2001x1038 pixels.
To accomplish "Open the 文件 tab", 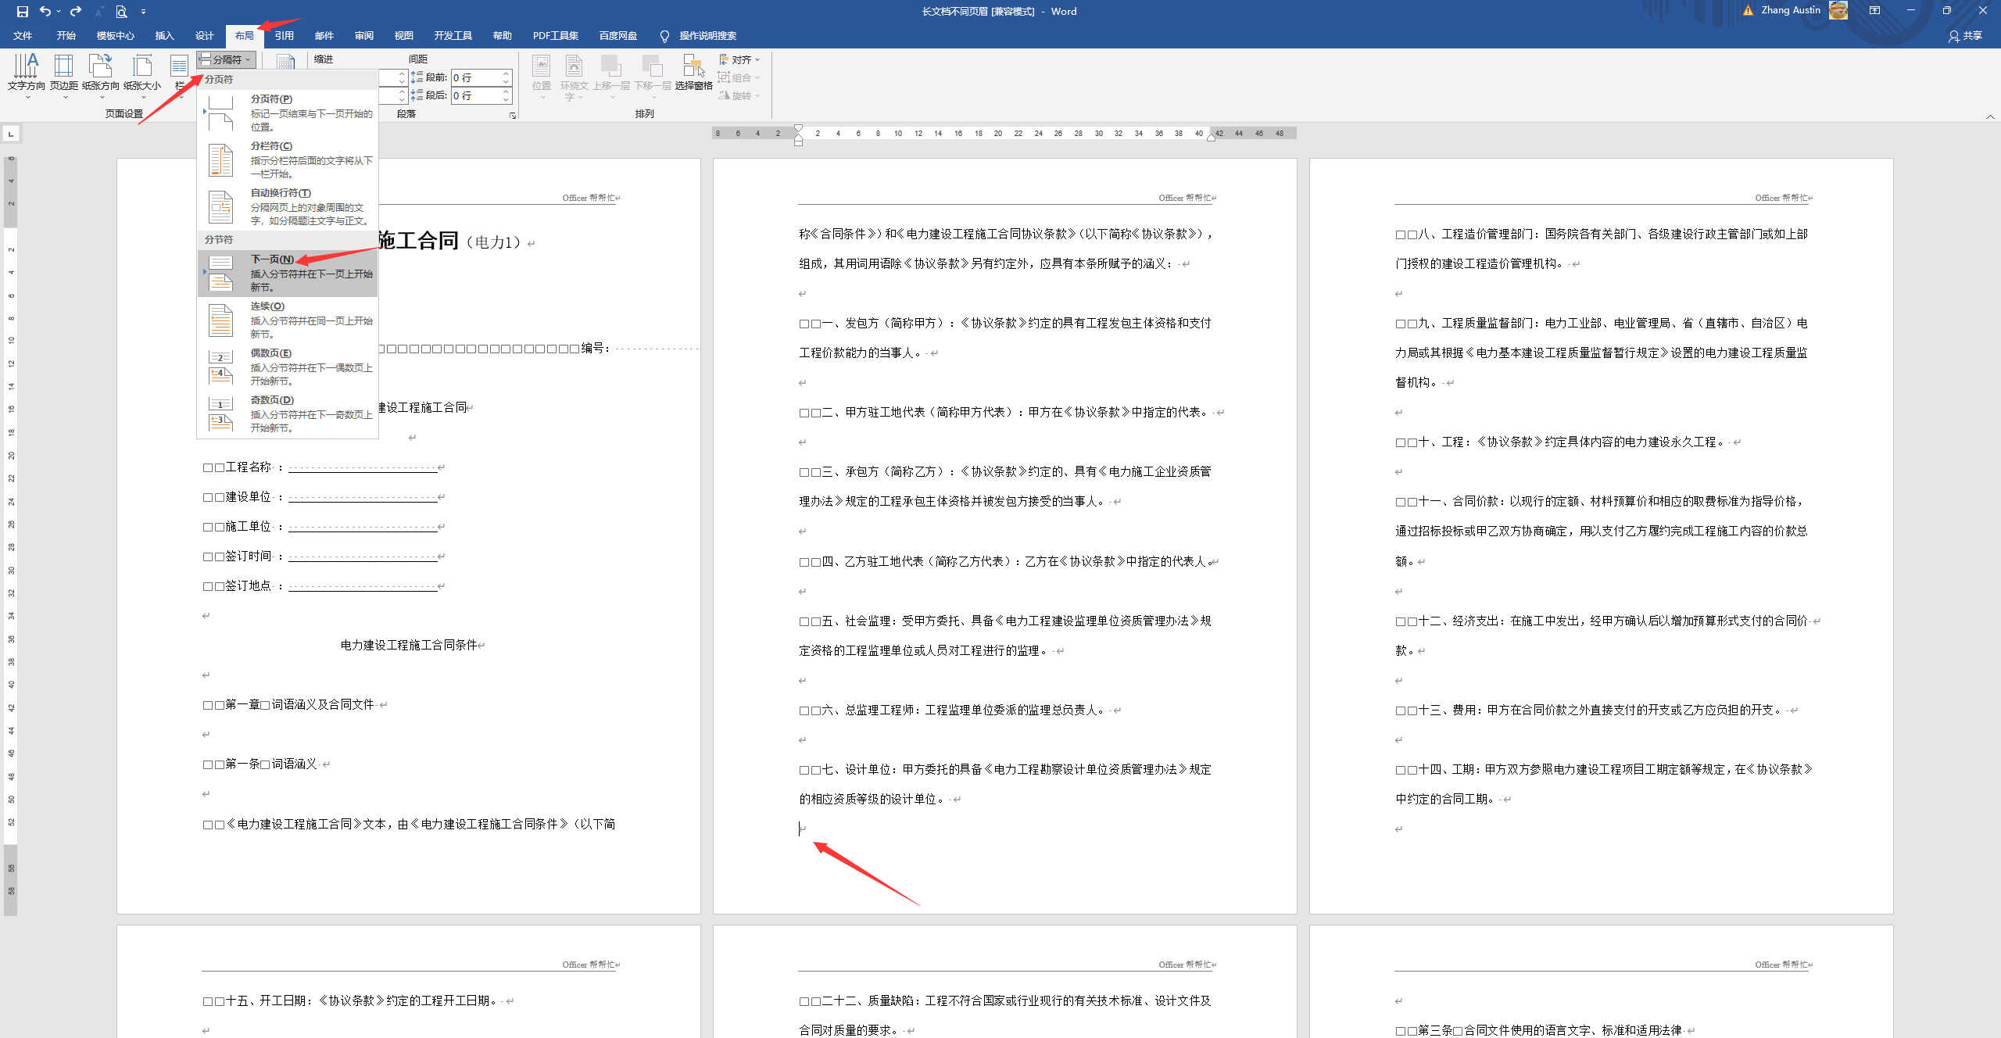I will 23,35.
